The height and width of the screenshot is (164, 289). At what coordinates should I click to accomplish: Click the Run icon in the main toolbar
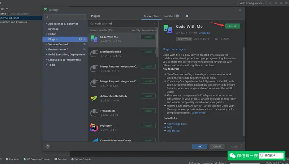pyautogui.click(x=270, y=3)
